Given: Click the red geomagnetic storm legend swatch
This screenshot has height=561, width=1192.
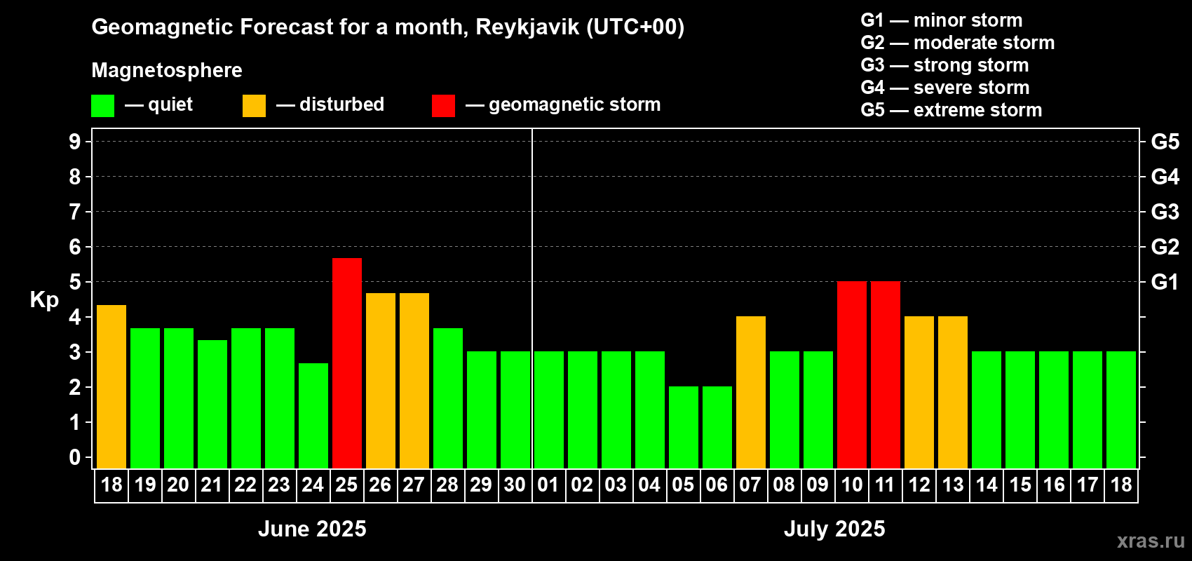Looking at the screenshot, I should point(443,106).
